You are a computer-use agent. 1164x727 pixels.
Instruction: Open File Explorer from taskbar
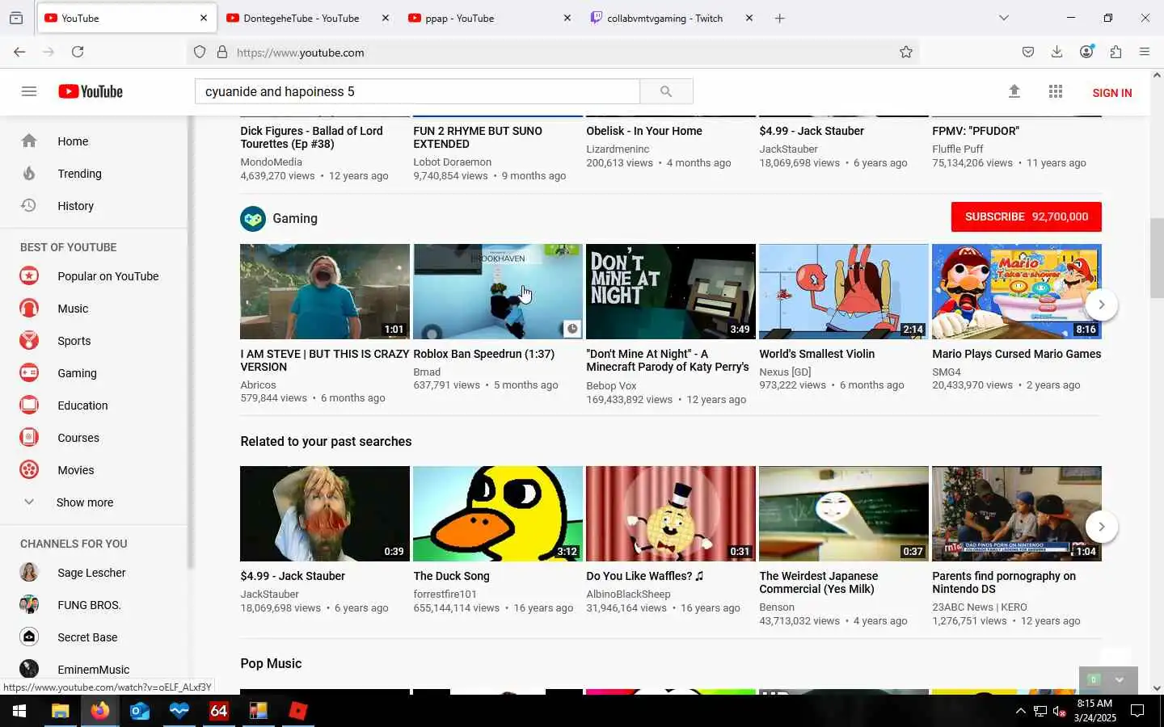60,712
